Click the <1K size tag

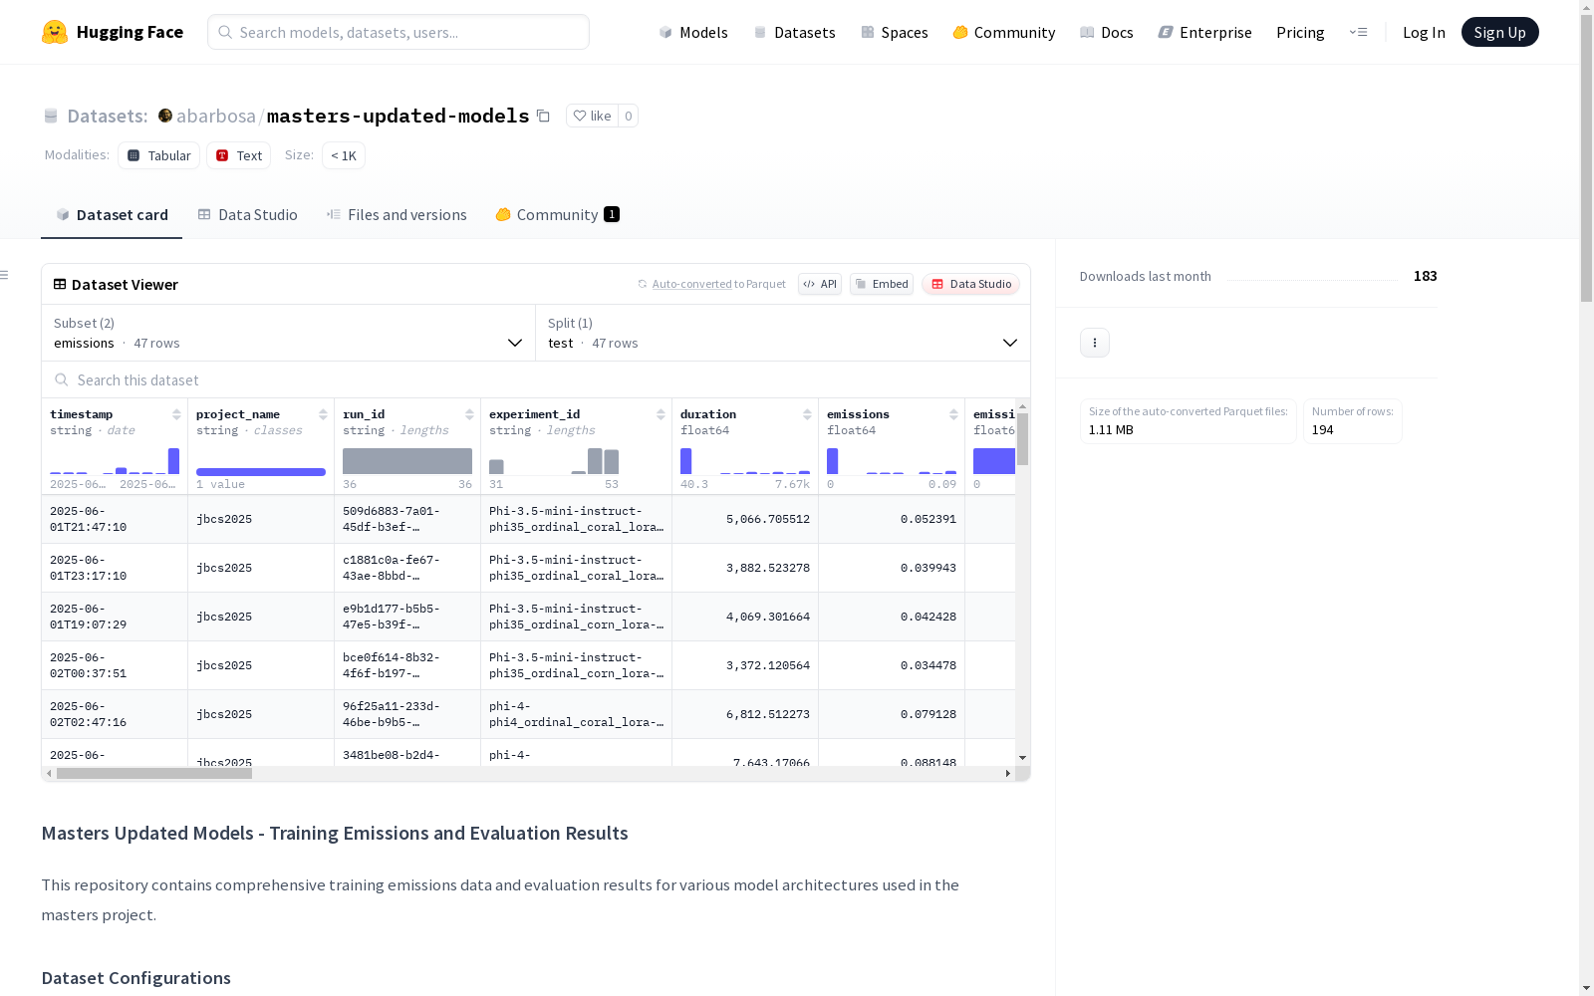point(344,155)
